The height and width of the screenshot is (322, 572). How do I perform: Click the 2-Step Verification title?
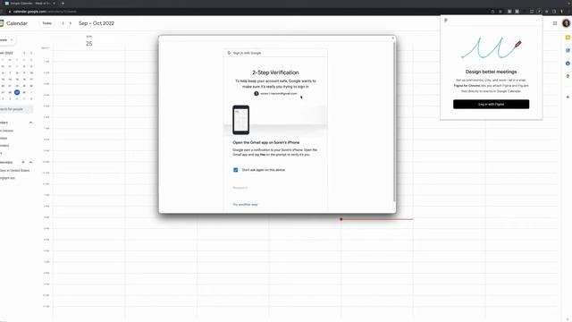point(275,72)
